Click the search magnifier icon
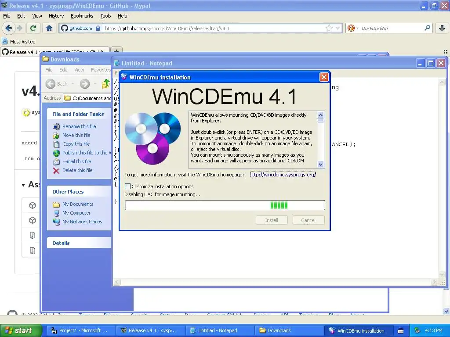Image resolution: width=450 pixels, height=337 pixels. click(x=427, y=28)
